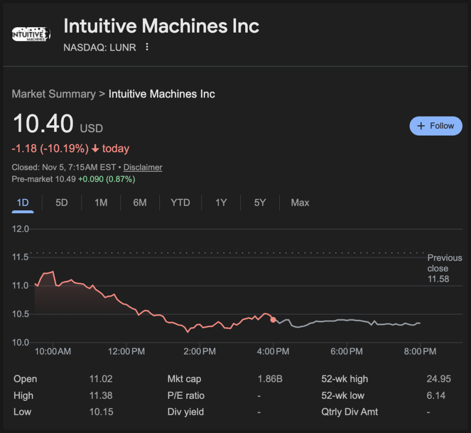Show the 6M chart range
The height and width of the screenshot is (433, 471).
click(140, 202)
